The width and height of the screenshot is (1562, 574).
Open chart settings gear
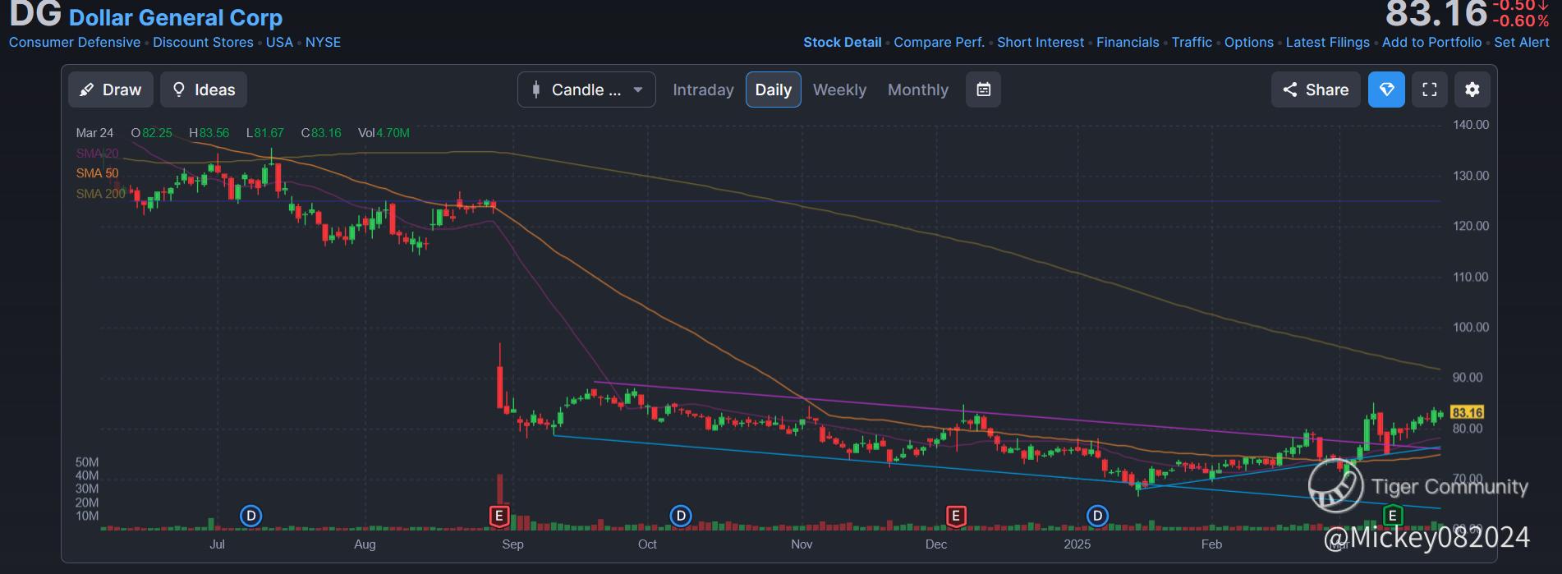1472,90
